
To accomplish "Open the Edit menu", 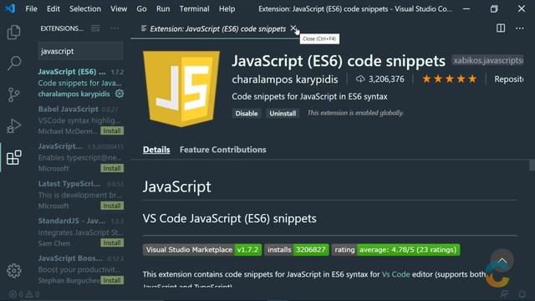I will click(53, 9).
